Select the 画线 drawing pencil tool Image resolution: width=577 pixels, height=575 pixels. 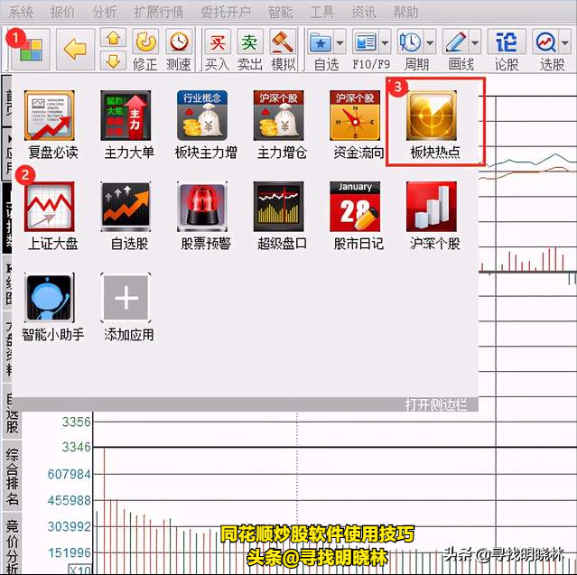pyautogui.click(x=456, y=42)
